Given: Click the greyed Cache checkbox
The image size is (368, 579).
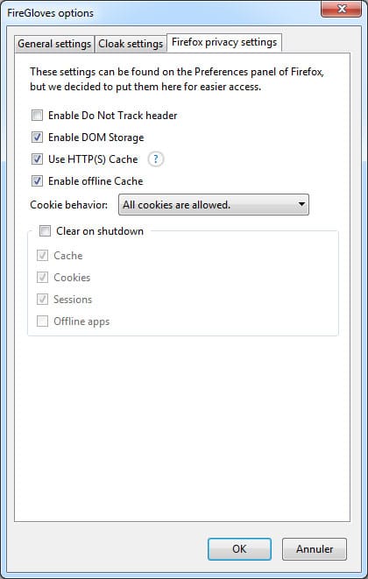Looking at the screenshot, I should (x=42, y=256).
